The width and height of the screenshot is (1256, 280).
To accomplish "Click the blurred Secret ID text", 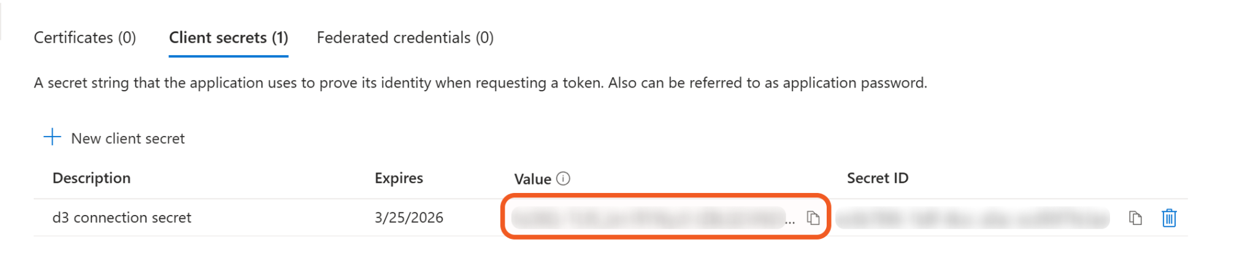I will pyautogui.click(x=972, y=218).
